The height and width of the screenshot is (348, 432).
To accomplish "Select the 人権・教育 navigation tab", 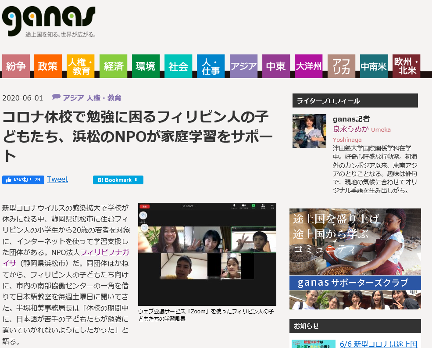I will [81, 66].
